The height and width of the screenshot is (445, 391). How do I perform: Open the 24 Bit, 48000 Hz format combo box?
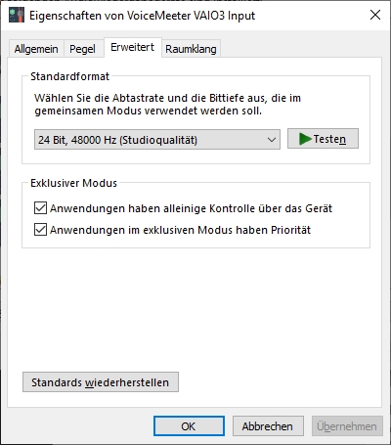pos(157,140)
